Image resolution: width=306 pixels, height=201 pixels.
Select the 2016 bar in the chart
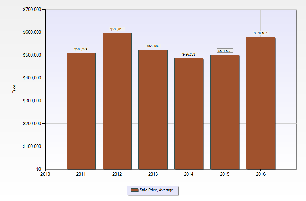tap(261, 103)
